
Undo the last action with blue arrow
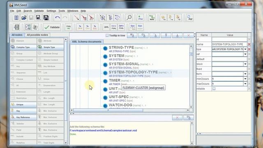(58, 18)
